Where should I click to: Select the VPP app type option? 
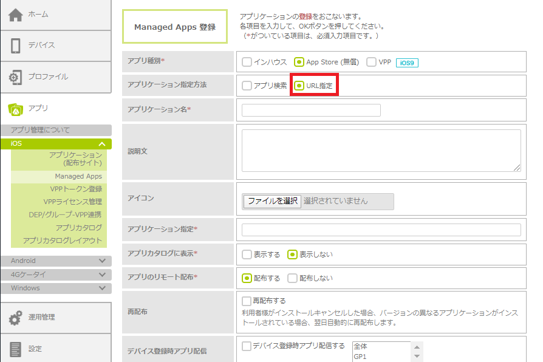pos(372,62)
